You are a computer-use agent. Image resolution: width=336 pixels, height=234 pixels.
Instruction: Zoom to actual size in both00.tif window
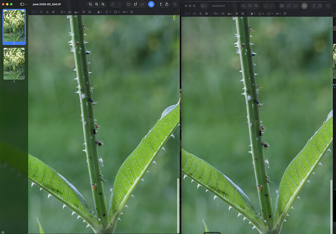(250, 6)
